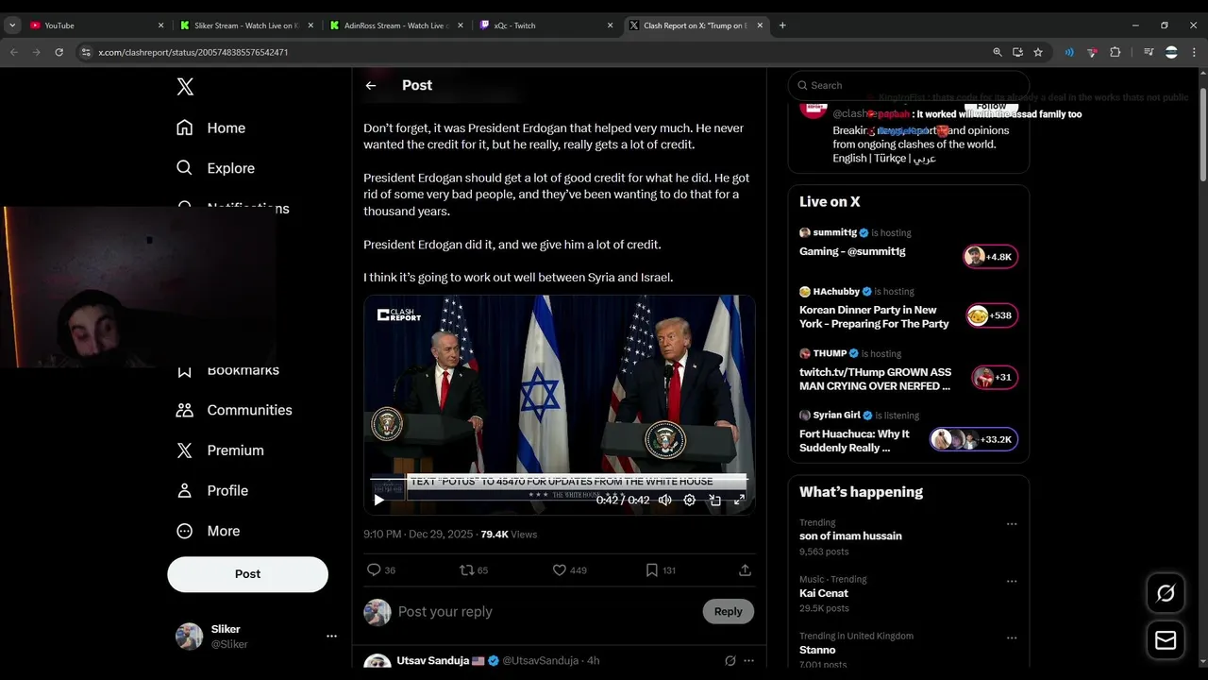Open the son of imam hussain trend

850,536
